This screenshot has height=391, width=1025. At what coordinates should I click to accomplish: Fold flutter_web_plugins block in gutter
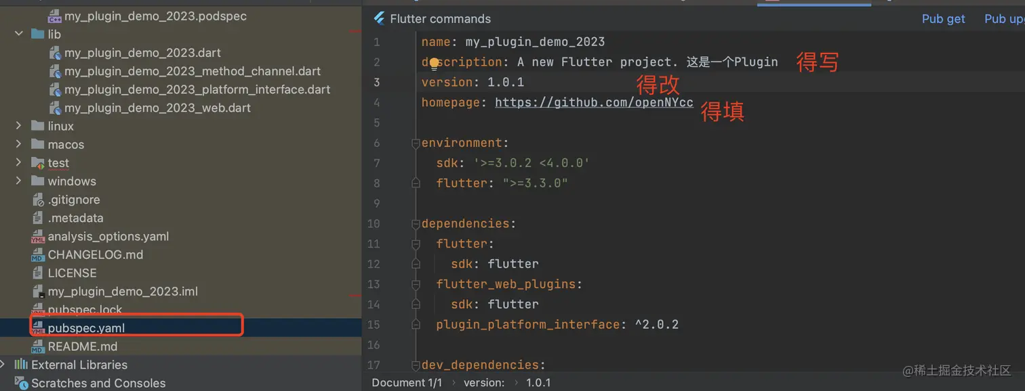pyautogui.click(x=415, y=284)
